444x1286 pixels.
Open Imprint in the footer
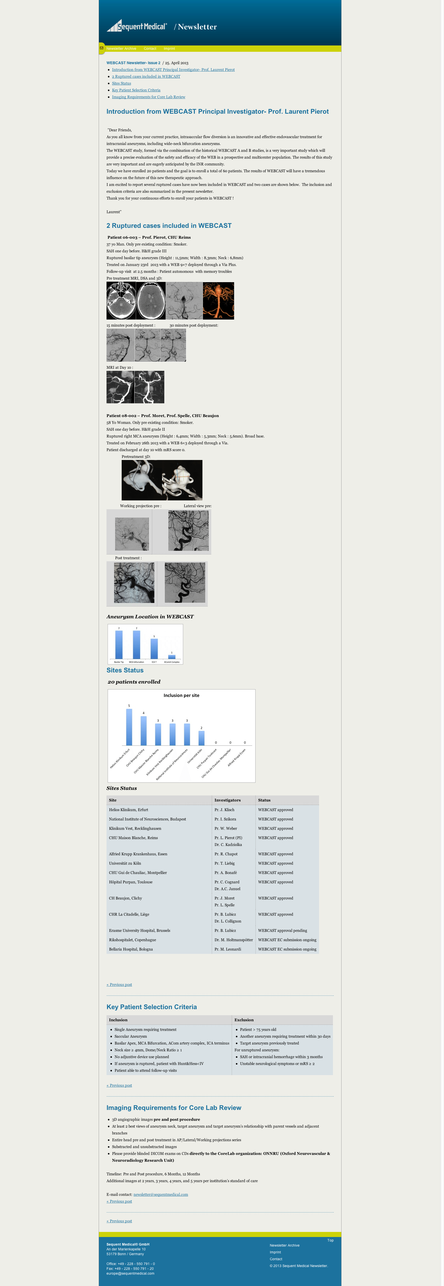point(275,1252)
